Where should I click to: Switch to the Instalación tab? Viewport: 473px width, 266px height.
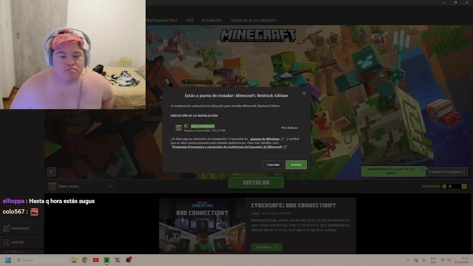(x=211, y=20)
